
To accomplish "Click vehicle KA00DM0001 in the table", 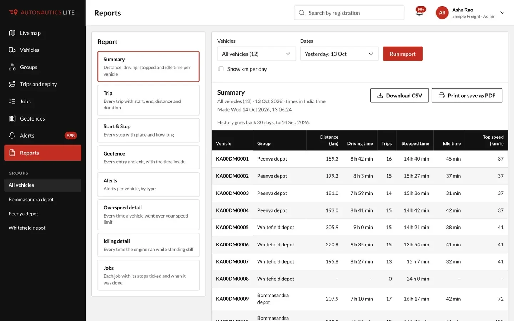I will point(232,159).
